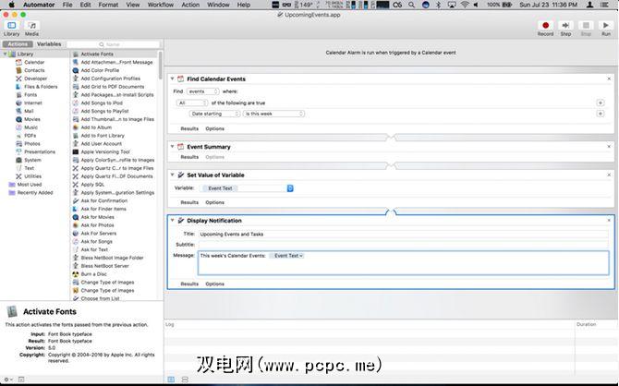Screen dimensions: 619x386
Task: Add a search criterion with plus button
Action: point(600,113)
